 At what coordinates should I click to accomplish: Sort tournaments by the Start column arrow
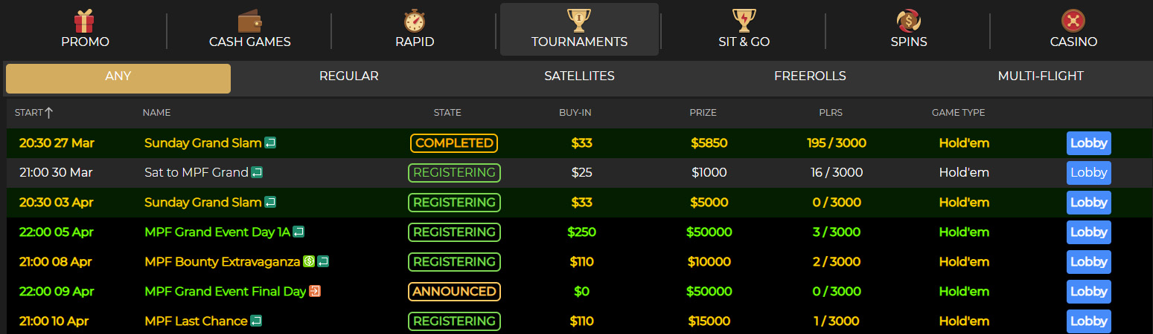49,113
